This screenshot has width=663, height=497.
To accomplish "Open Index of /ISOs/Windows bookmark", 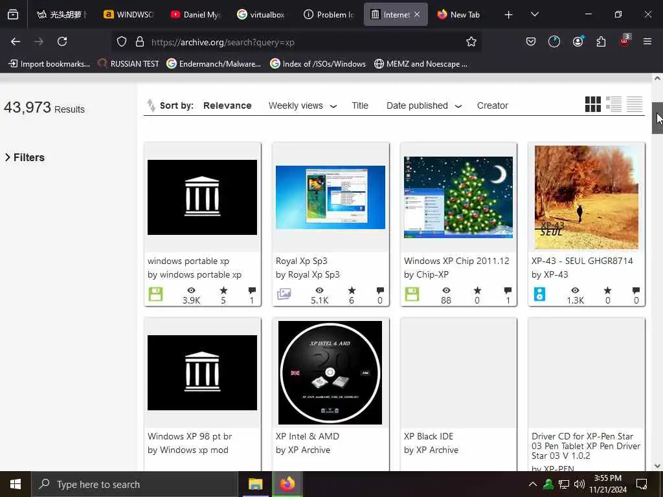I will pyautogui.click(x=318, y=64).
